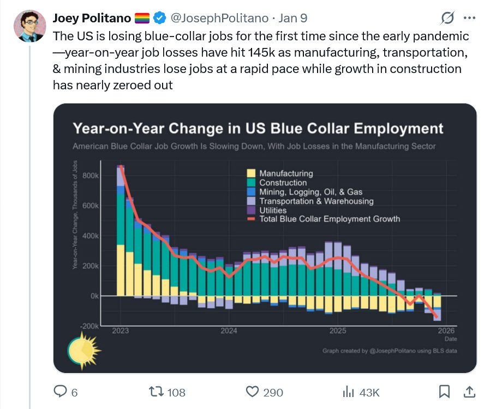The height and width of the screenshot is (409, 490).
Task: Repost this tweet using retweet icon
Action: (x=157, y=392)
